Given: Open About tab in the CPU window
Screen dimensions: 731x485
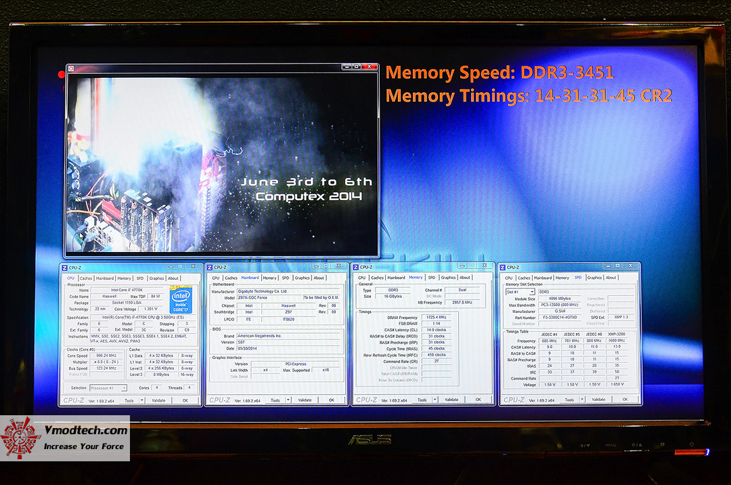Looking at the screenshot, I should click(173, 278).
